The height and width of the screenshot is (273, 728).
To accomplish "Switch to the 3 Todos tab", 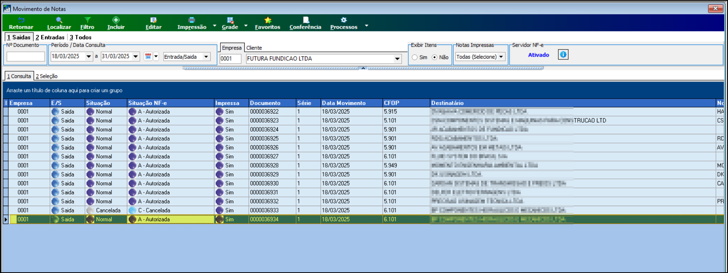I will point(80,37).
